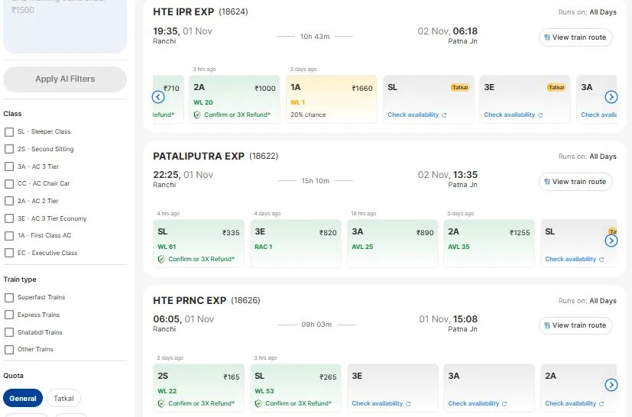Tick SL - Sleeper Class checkbox
Screen dimensions: 632x417
(x=9, y=132)
